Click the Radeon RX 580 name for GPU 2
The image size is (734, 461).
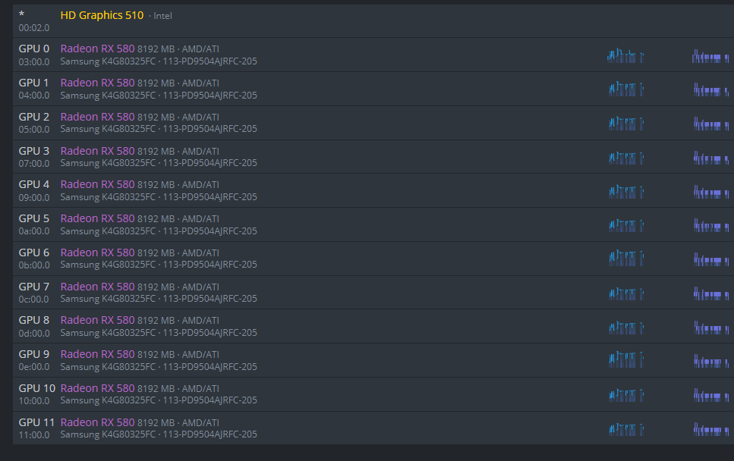click(97, 117)
